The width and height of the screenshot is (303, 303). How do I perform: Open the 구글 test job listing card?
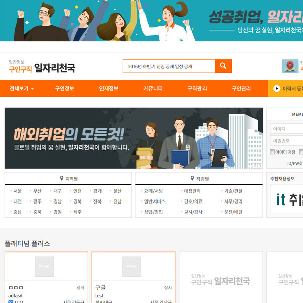pos(133,277)
